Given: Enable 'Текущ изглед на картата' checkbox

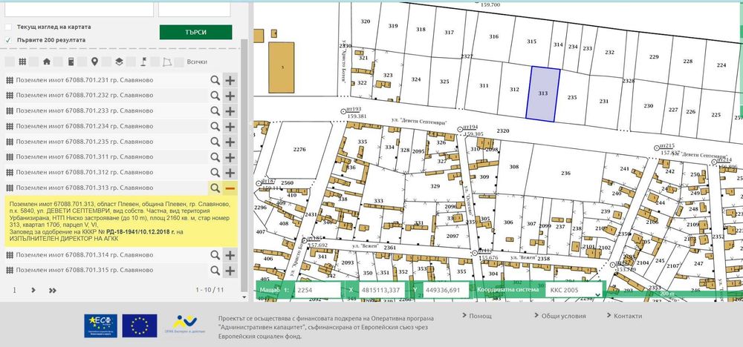Looking at the screenshot, I should (8, 27).
